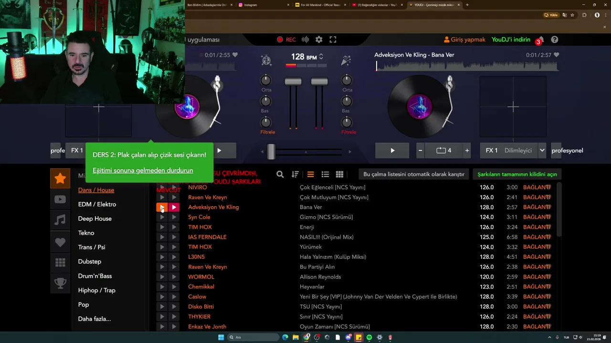This screenshot has height=343, width=611.
Task: Click the right deck Filtrele knob
Action: click(x=346, y=122)
